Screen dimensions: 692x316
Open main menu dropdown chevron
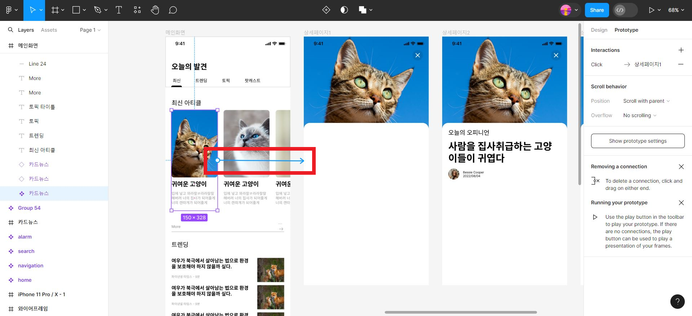16,10
